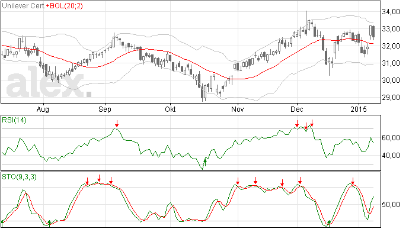Screen dimensions: 409x229
Task: Click the STO(9,3,3) panel label
Action: coord(19,177)
